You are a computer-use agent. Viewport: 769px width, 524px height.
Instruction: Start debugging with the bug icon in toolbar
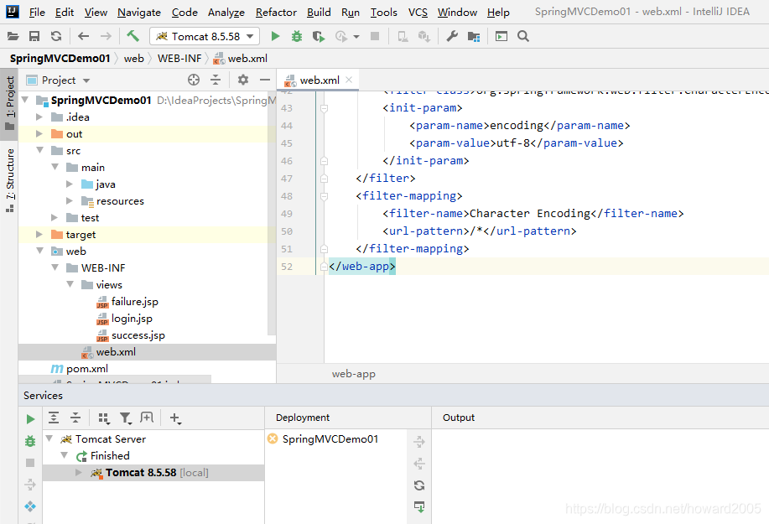coord(297,36)
